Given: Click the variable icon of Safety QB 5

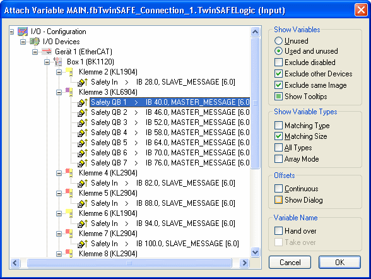Looking at the screenshot, I should coord(83,143).
